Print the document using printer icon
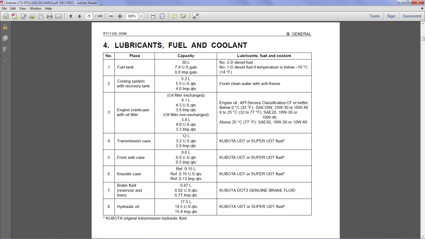The image size is (425, 239). coord(50,16)
